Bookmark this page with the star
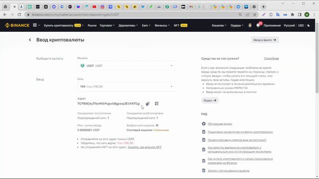319x179 pixels. (255, 14)
